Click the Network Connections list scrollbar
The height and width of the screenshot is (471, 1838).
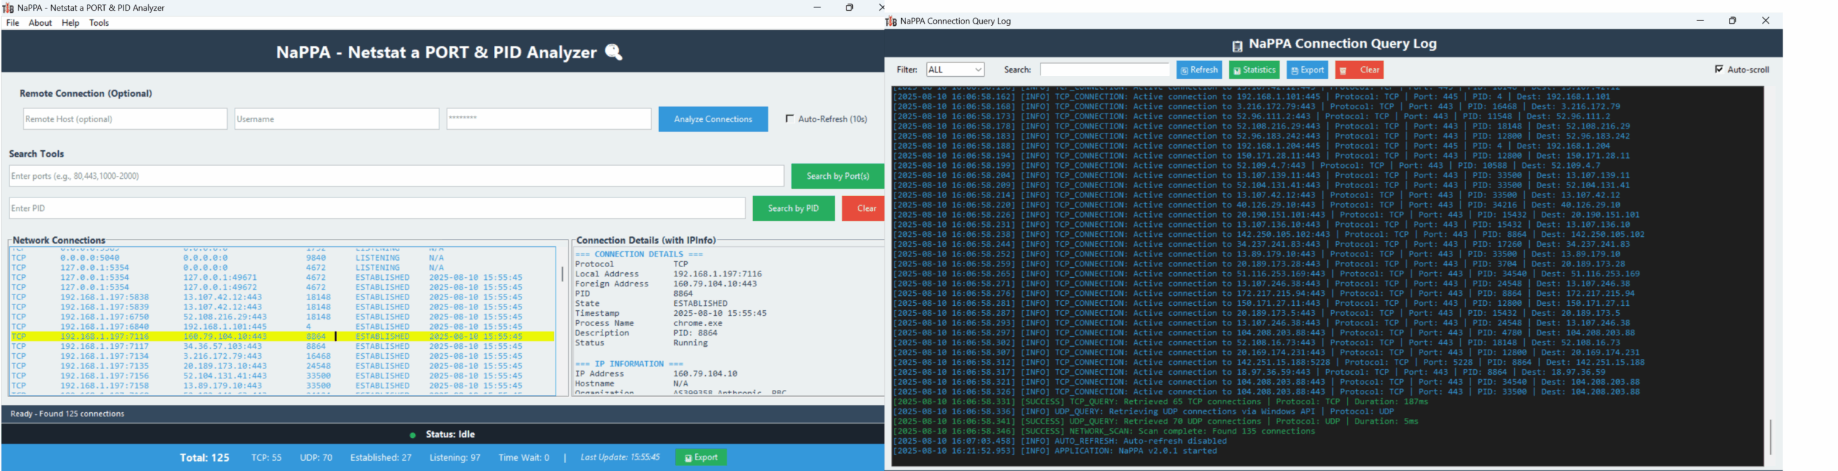point(562,274)
